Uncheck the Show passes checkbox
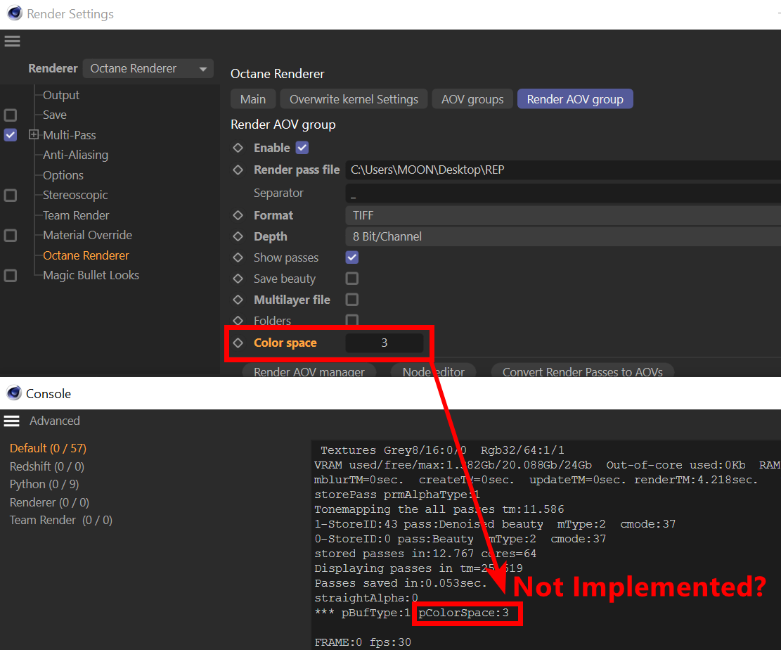This screenshot has width=781, height=650. click(352, 257)
